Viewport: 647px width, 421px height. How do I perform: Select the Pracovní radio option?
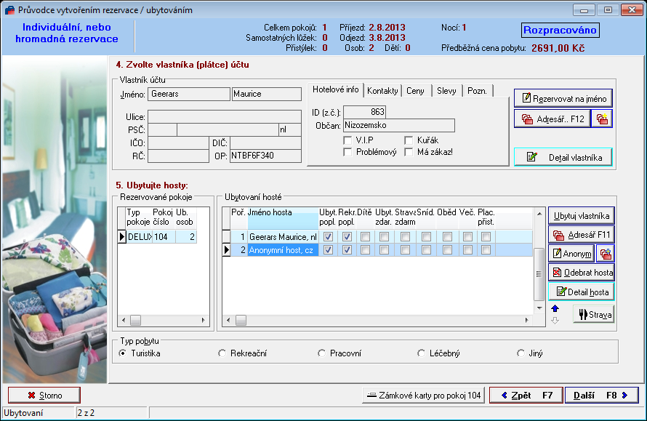pyautogui.click(x=320, y=352)
